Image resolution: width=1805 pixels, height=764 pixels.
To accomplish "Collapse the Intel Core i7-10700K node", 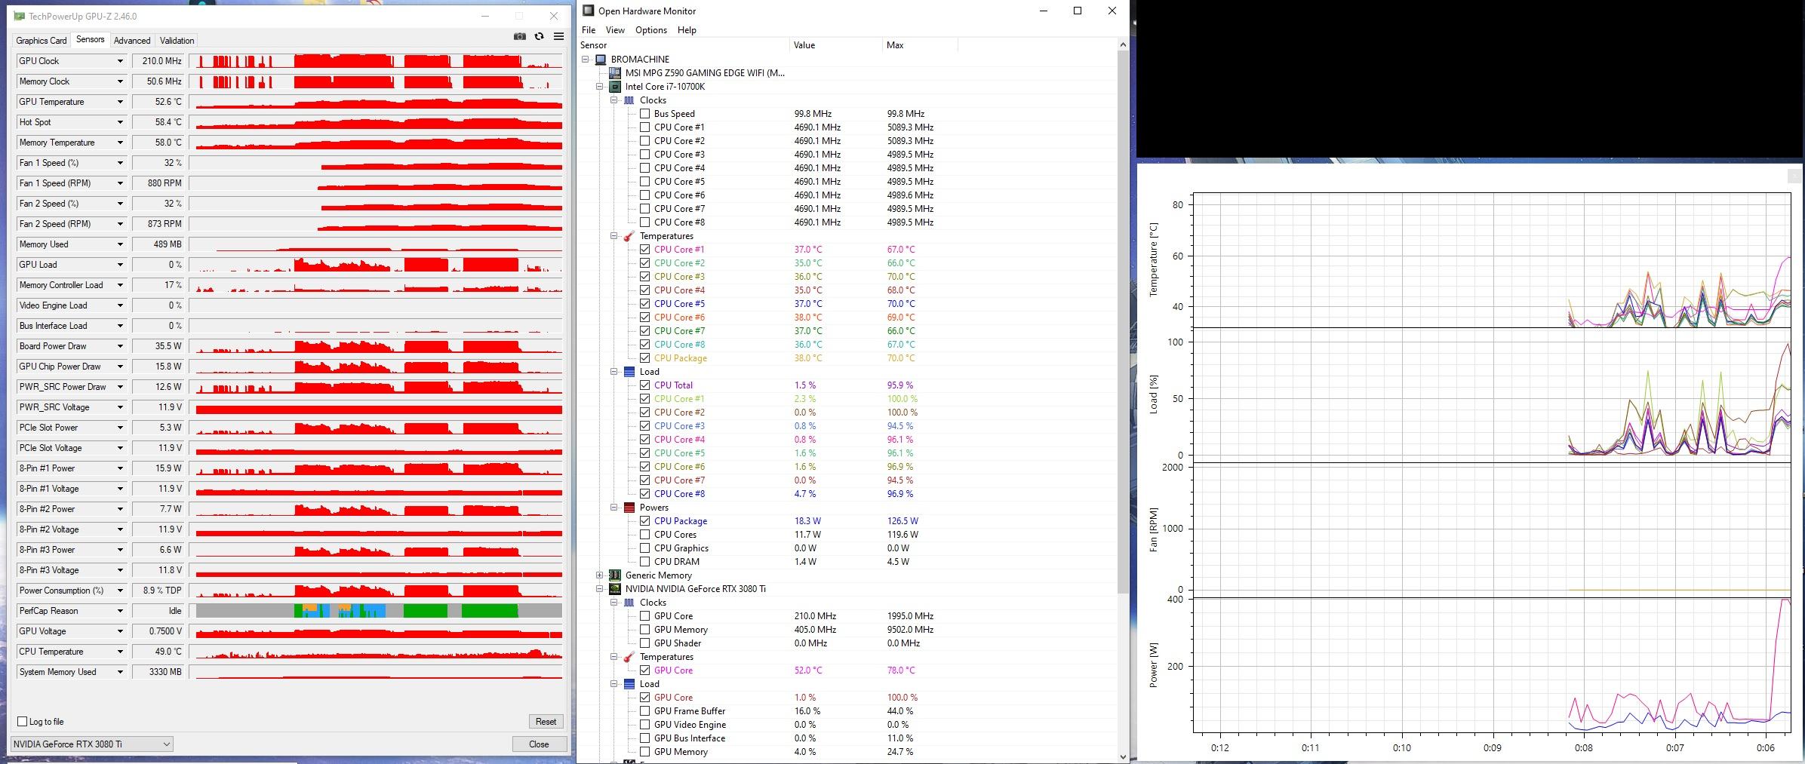I will [x=600, y=87].
